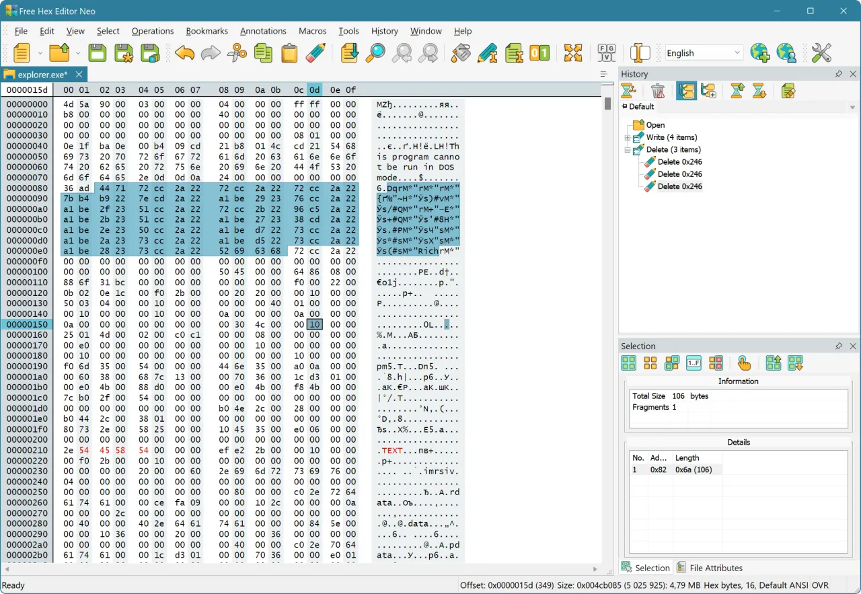Toggle the highlighted branch view button in History

tap(686, 91)
